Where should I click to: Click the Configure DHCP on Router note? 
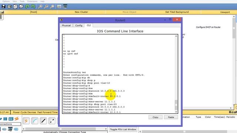(208, 27)
